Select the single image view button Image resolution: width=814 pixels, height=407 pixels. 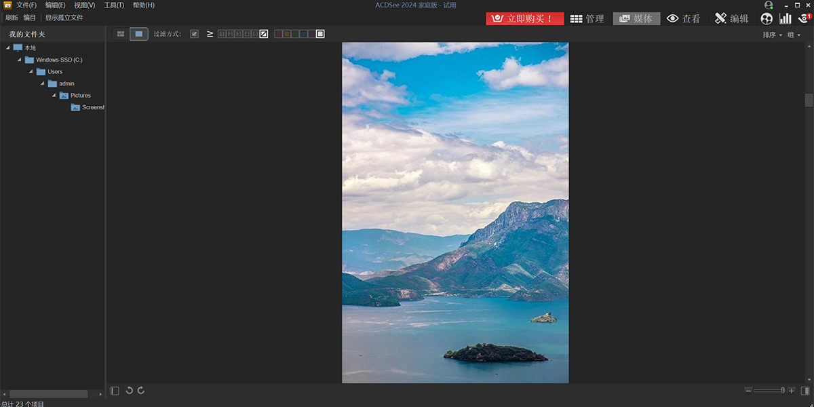tap(139, 34)
